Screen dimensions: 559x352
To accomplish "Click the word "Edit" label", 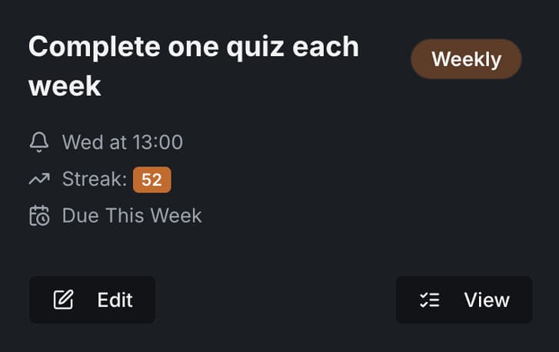I will (115, 300).
